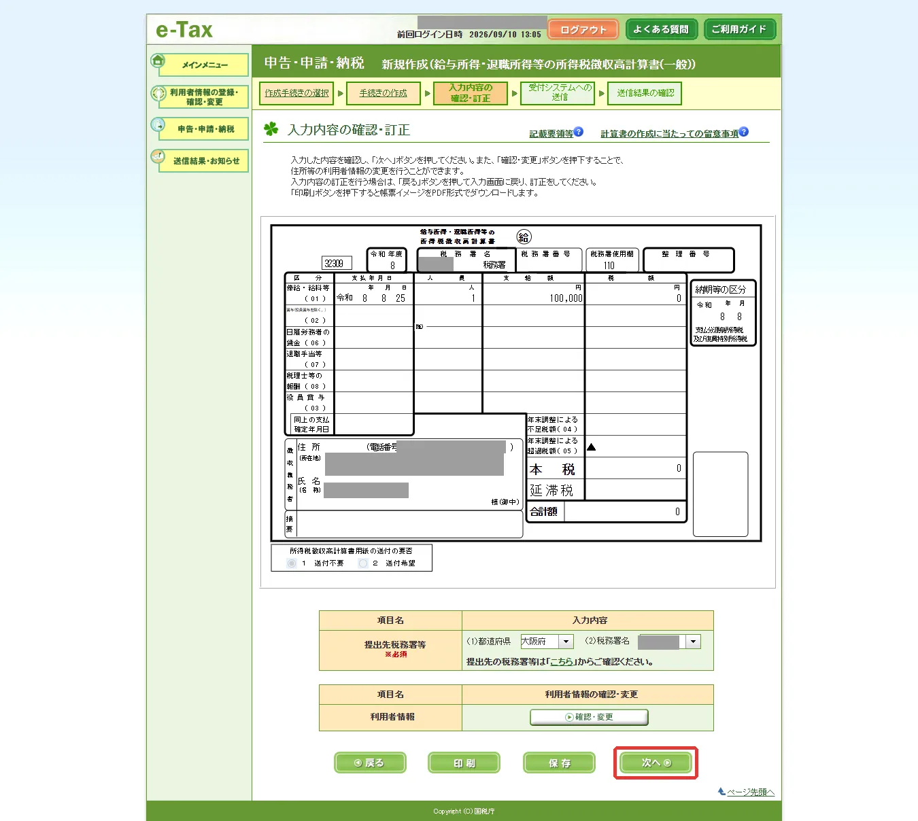Click the e-Tax logo

pos(184,30)
